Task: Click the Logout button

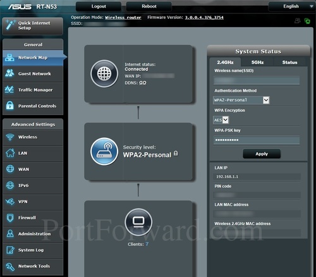Action: pyautogui.click(x=99, y=6)
